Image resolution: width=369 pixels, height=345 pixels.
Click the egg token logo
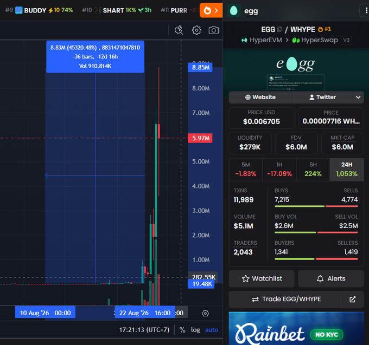tap(233, 11)
